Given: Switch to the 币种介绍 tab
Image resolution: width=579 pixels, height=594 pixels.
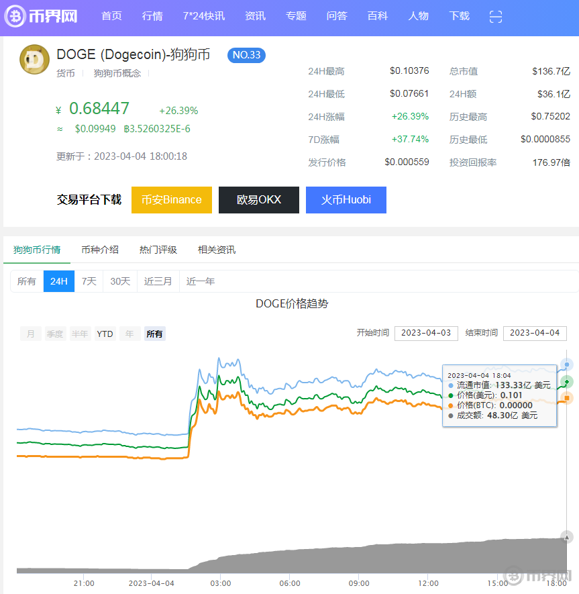Looking at the screenshot, I should pyautogui.click(x=100, y=250).
